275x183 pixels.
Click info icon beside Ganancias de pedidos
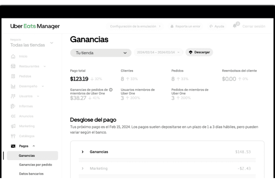click(x=111, y=90)
